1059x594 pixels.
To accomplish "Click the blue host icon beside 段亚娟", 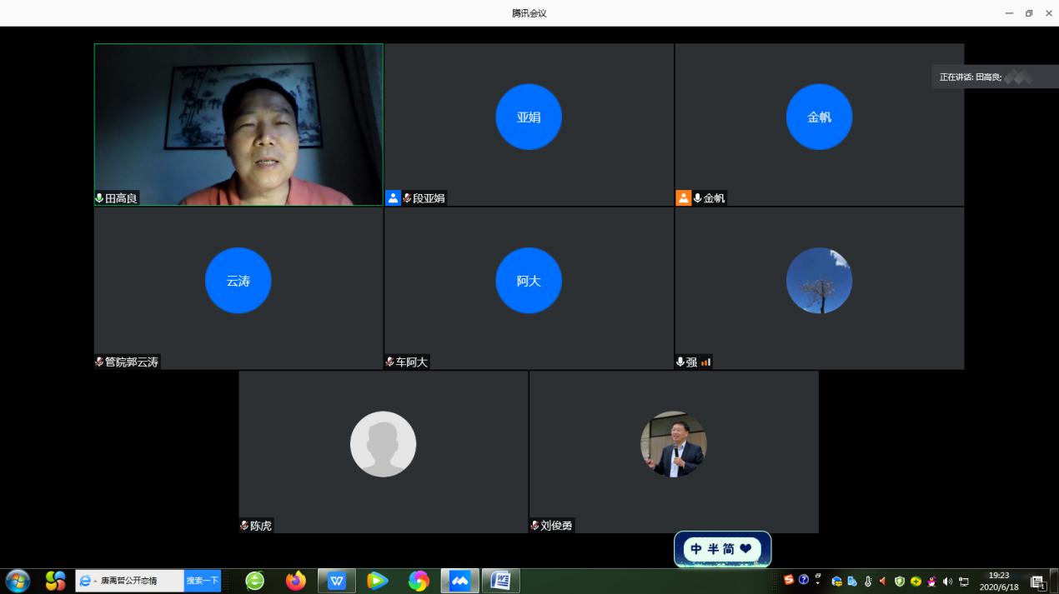I will pos(393,198).
